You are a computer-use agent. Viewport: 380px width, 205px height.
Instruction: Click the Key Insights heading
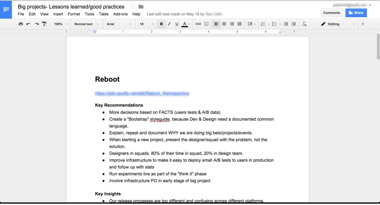click(x=108, y=194)
